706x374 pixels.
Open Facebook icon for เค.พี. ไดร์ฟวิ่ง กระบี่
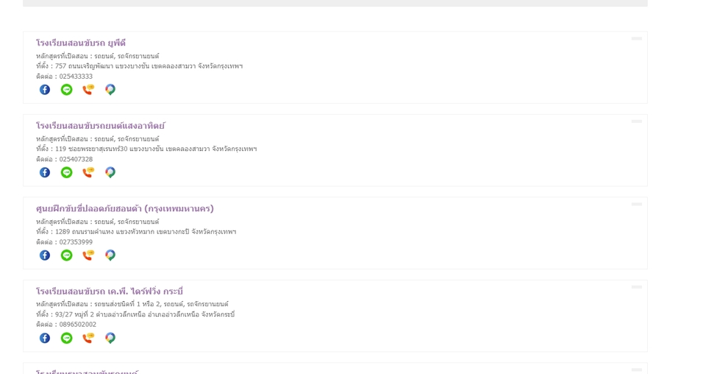pyautogui.click(x=45, y=338)
